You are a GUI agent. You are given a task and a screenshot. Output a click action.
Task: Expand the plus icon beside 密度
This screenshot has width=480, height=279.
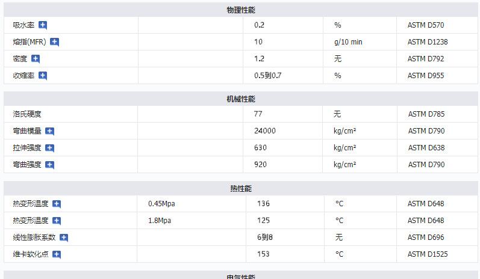[36, 59]
